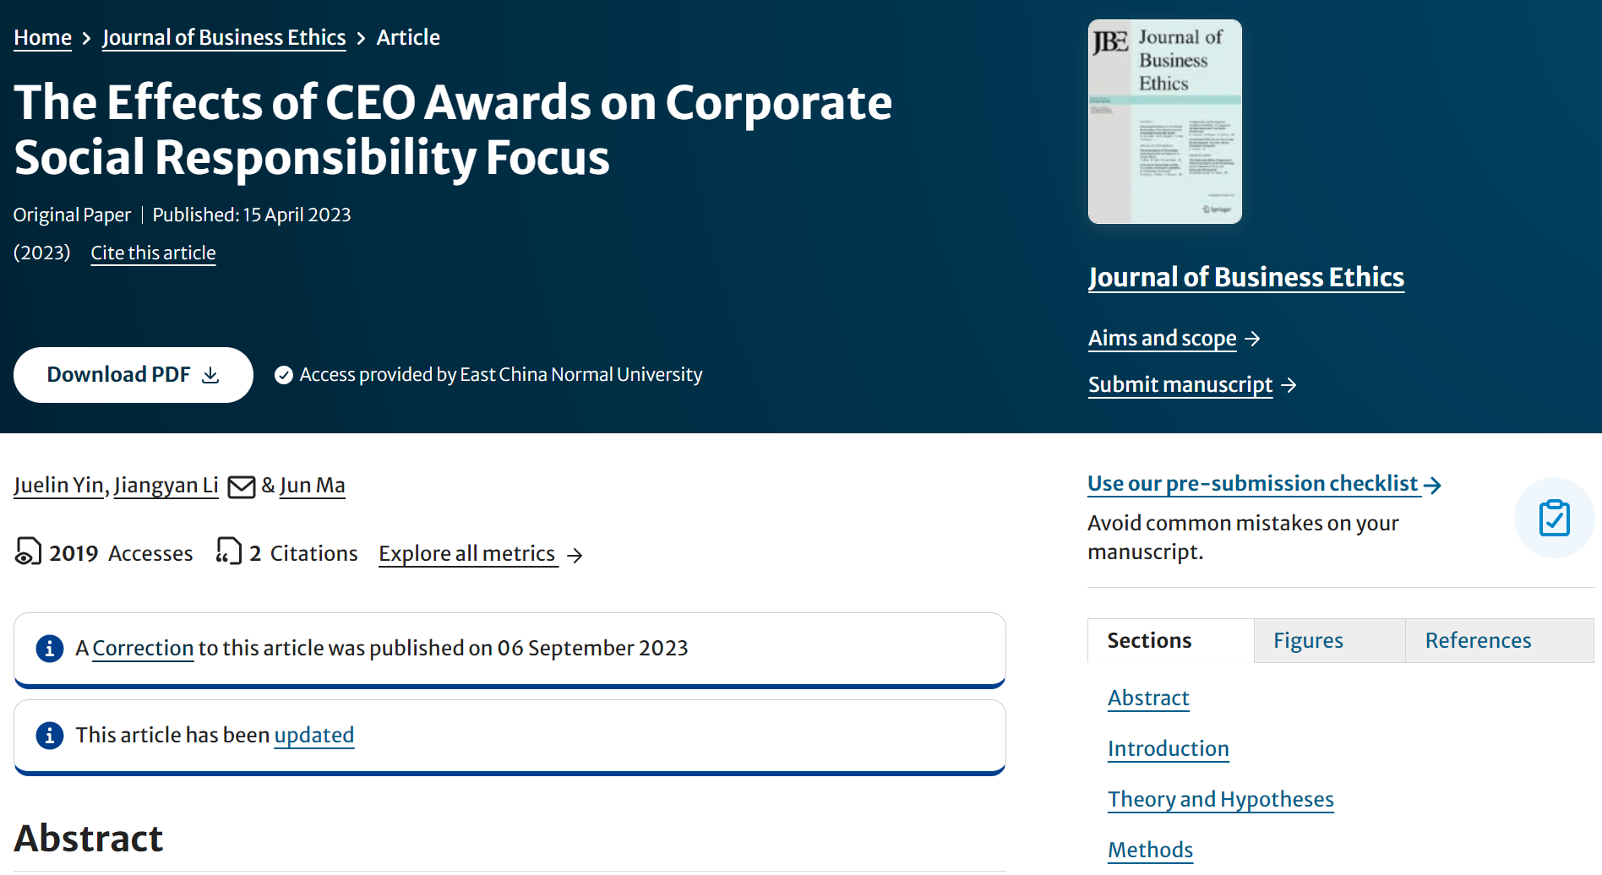Open the Journal of Business Ethics cover thumbnail
The image size is (1602, 875).
click(x=1164, y=122)
